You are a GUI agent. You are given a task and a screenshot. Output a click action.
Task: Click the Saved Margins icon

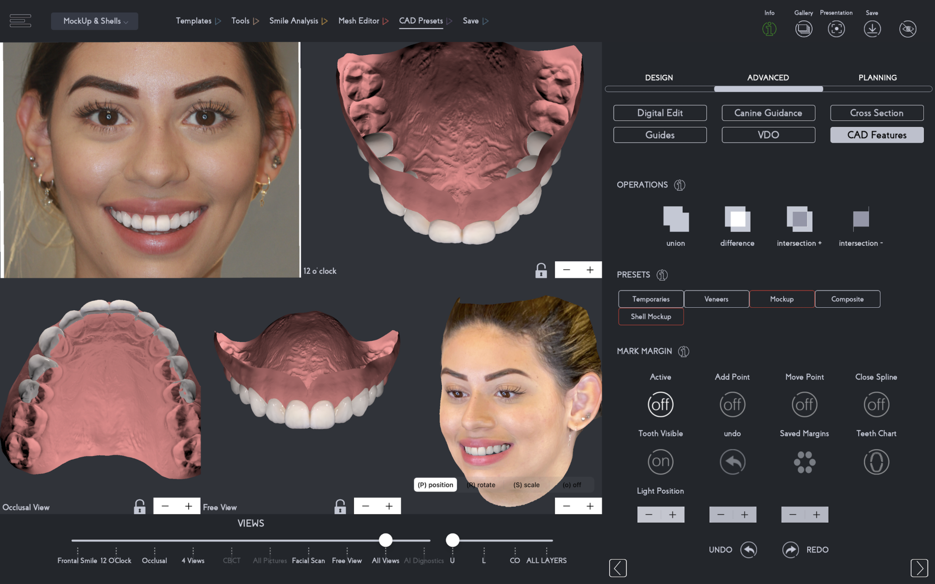click(804, 462)
